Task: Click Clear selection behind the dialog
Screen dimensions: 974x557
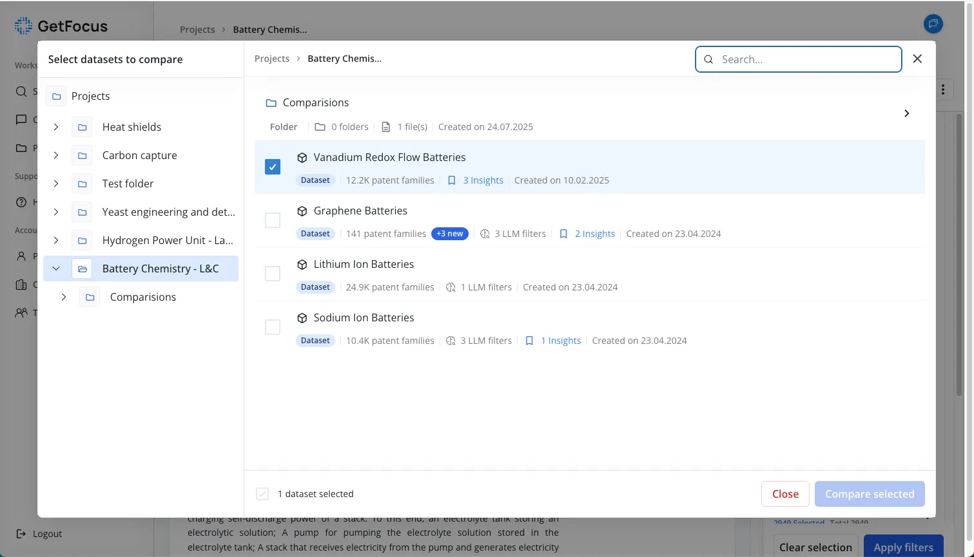Action: click(x=815, y=547)
